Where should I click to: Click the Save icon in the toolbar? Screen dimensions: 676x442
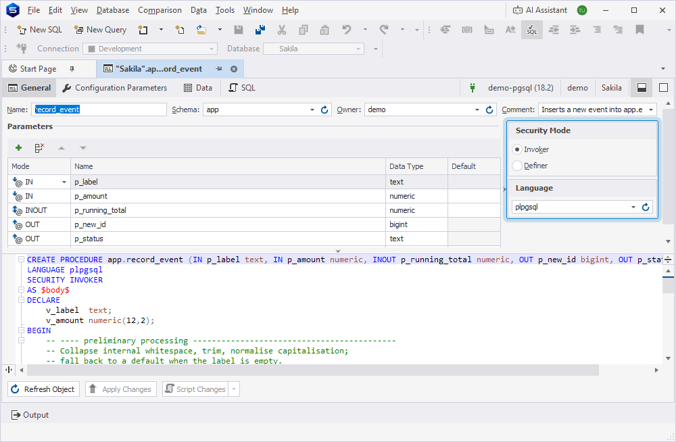click(239, 29)
